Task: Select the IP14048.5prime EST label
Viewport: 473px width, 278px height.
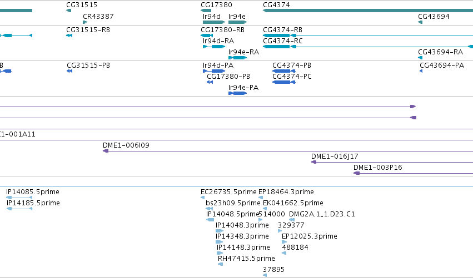Action: (x=232, y=214)
